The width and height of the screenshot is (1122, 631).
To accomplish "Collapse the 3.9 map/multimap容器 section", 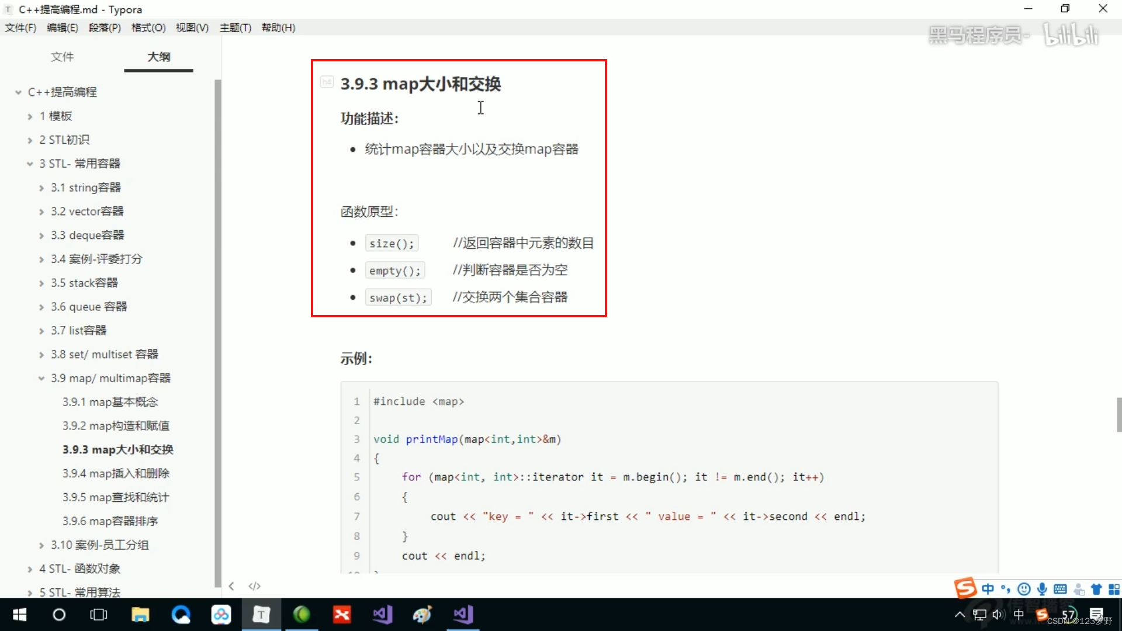I will coord(41,378).
